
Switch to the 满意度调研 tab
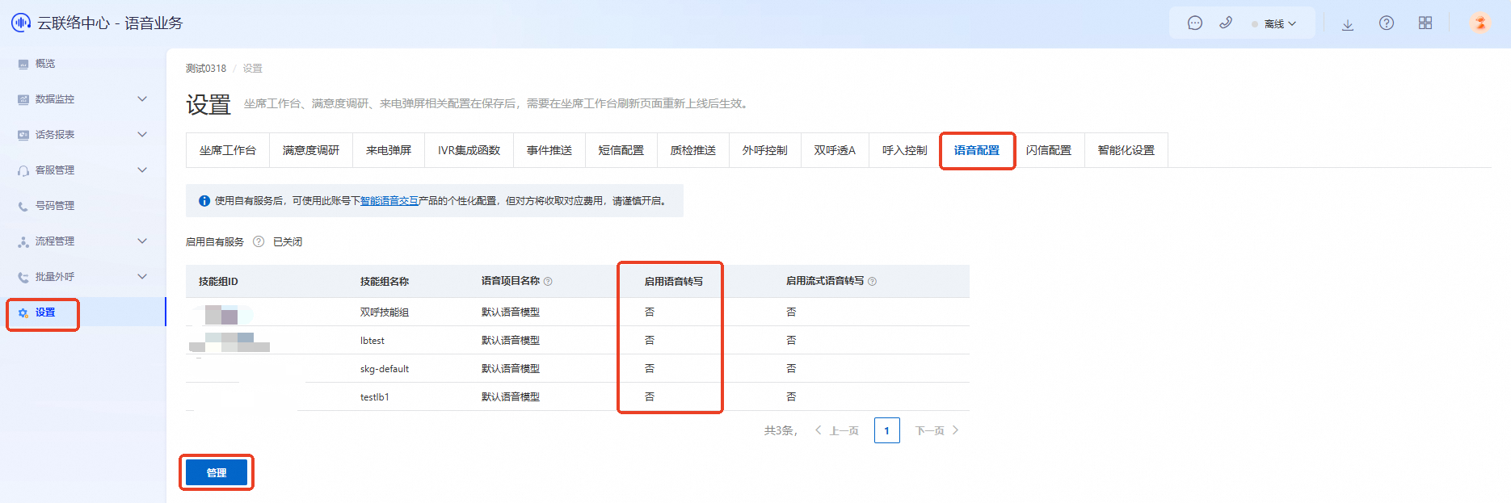point(311,150)
